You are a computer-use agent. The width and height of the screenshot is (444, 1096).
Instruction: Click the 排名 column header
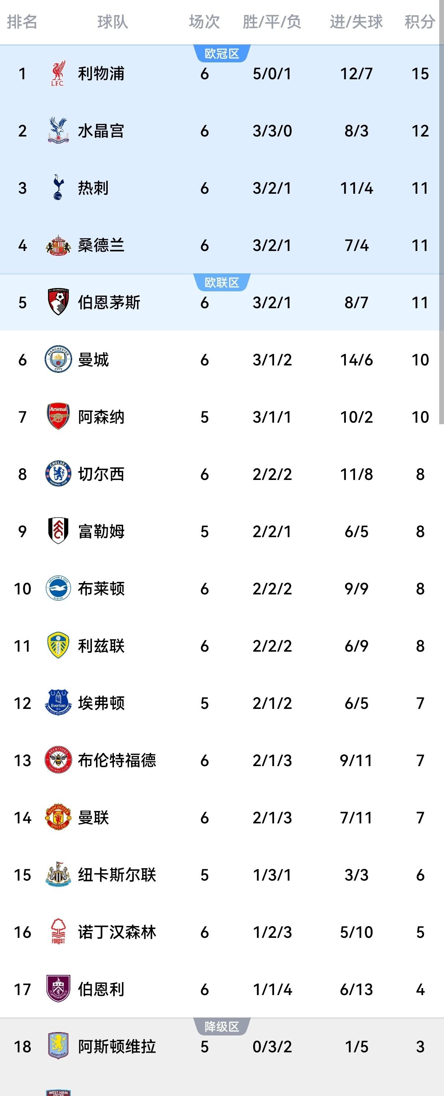22,22
